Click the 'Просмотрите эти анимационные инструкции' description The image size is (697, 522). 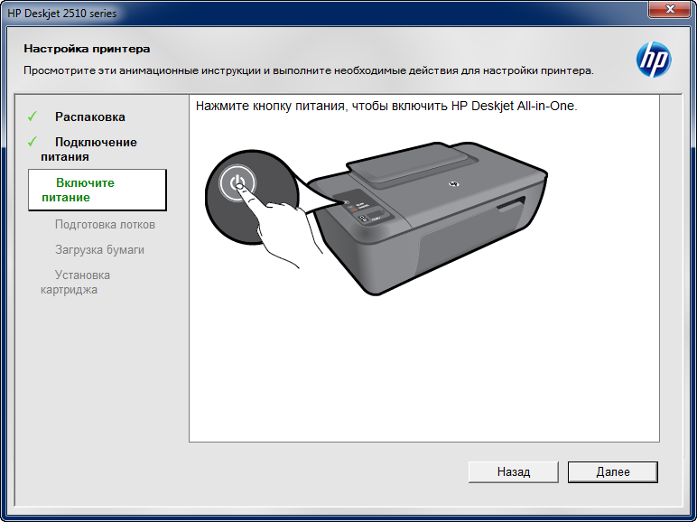142,70
